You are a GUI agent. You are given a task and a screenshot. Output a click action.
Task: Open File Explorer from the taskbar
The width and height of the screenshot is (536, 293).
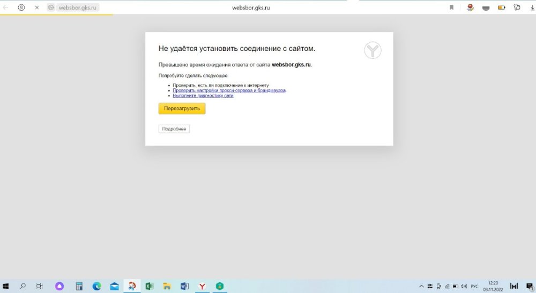[167, 286]
